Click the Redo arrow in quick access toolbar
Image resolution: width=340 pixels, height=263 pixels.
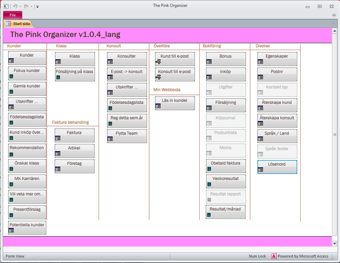tap(26, 6)
